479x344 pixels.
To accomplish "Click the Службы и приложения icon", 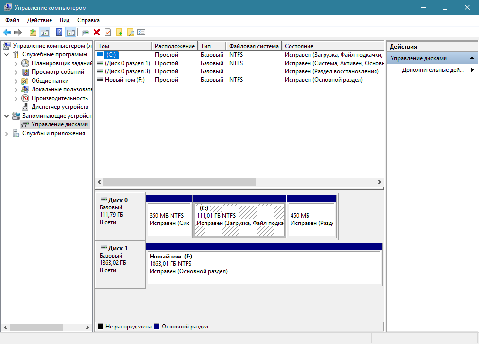I will [16, 133].
